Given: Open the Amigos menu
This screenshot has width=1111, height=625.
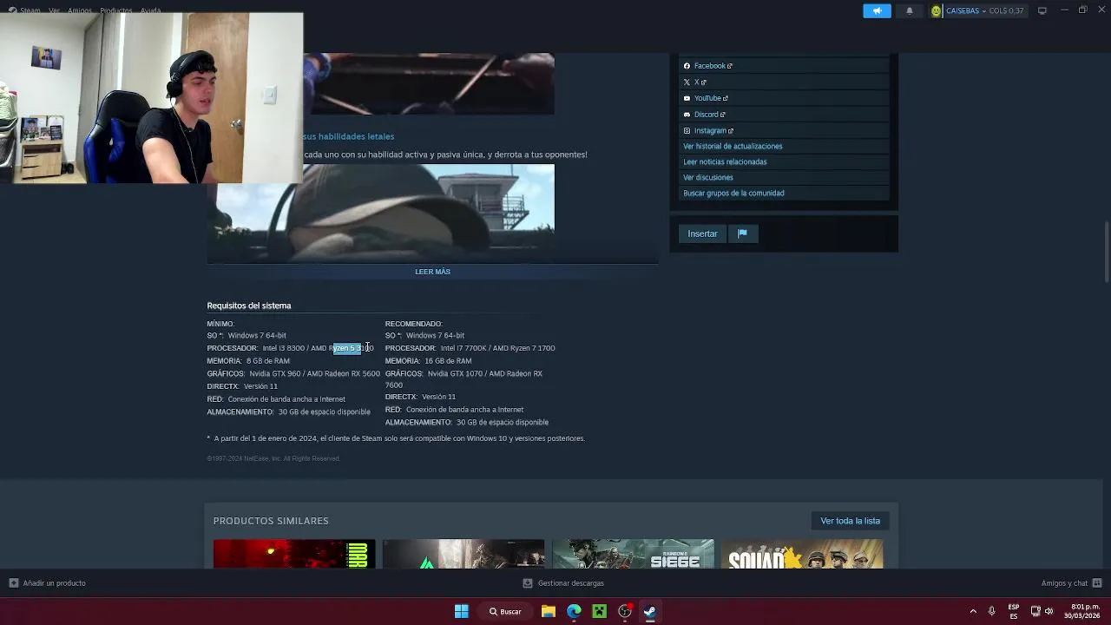Looking at the screenshot, I should (x=80, y=10).
